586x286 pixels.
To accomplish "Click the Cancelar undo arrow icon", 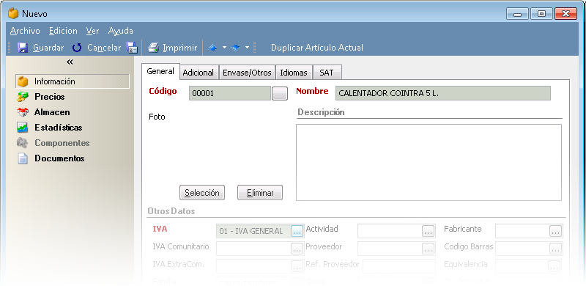I will [x=77, y=48].
